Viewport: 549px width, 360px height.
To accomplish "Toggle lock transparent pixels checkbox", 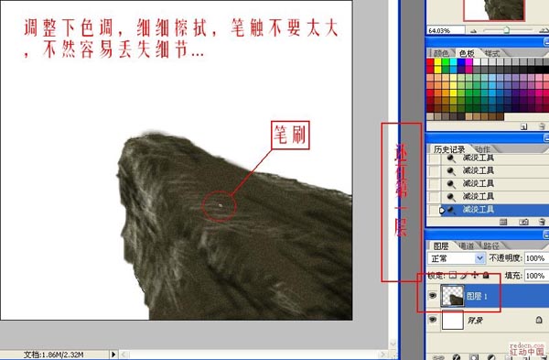I will [x=453, y=275].
